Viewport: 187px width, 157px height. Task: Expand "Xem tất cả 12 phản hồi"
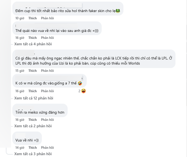click(34, 98)
